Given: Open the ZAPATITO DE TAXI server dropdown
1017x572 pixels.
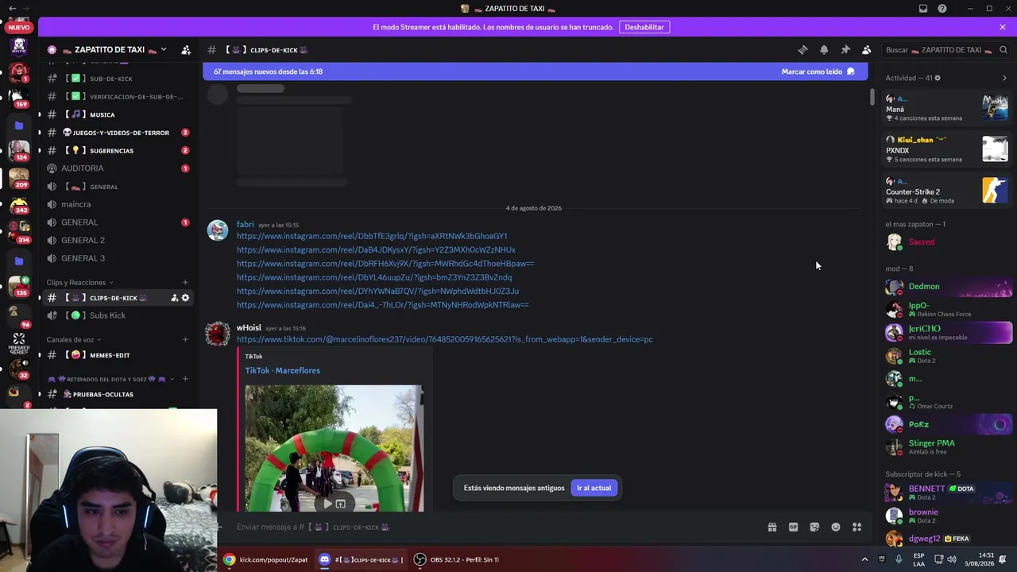Looking at the screenshot, I should point(164,49).
